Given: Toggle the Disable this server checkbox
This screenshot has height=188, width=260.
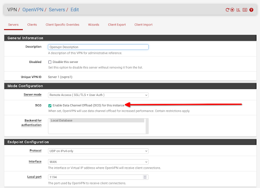Looking at the screenshot, I should pyautogui.click(x=50, y=62).
